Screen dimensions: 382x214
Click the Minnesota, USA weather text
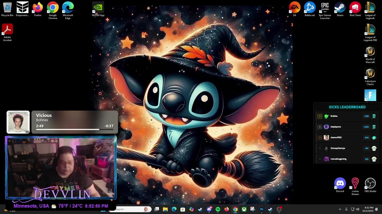(31, 206)
